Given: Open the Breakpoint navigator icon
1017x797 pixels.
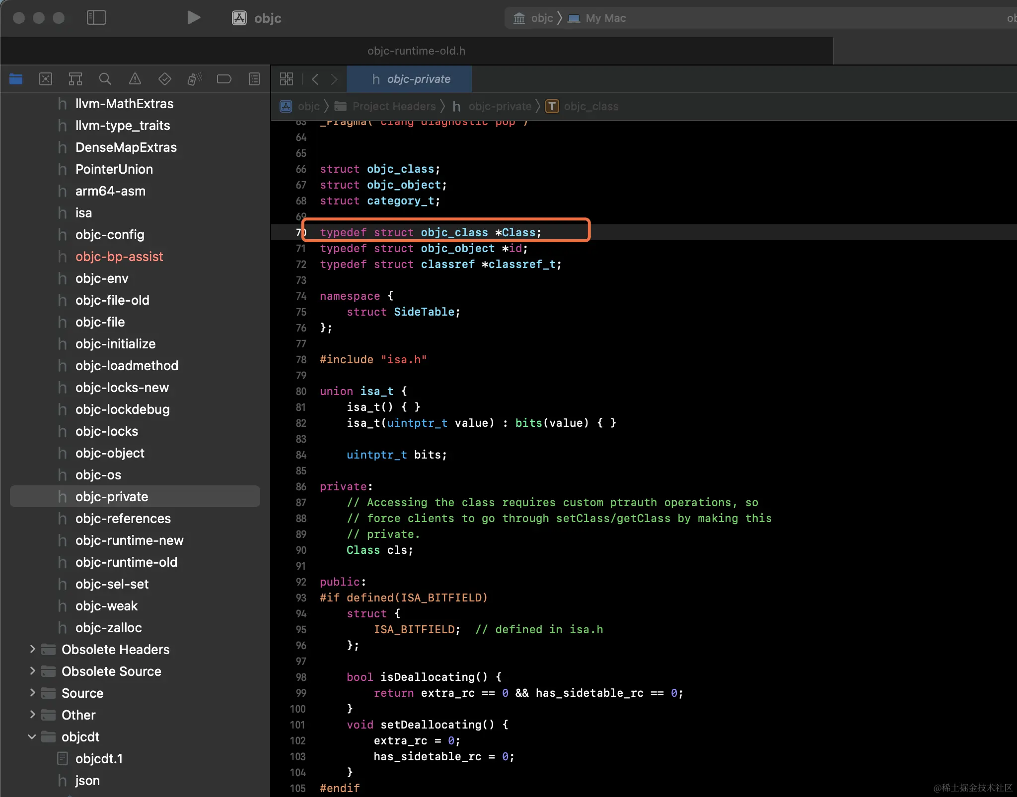Looking at the screenshot, I should point(224,79).
